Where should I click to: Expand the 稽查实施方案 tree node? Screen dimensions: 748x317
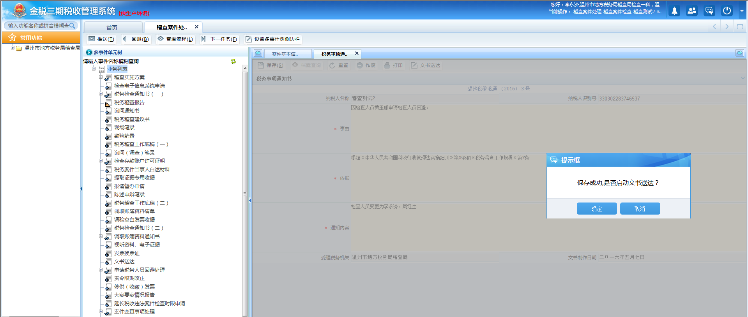point(101,77)
